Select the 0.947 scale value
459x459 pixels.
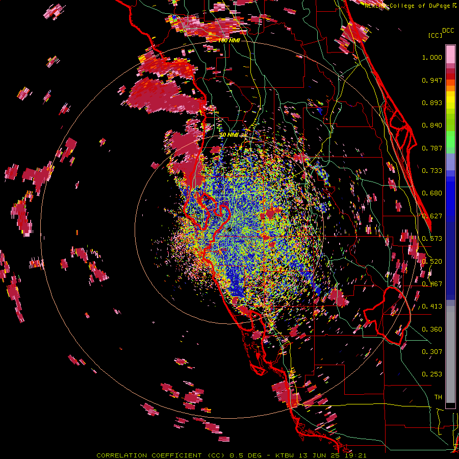[432, 80]
